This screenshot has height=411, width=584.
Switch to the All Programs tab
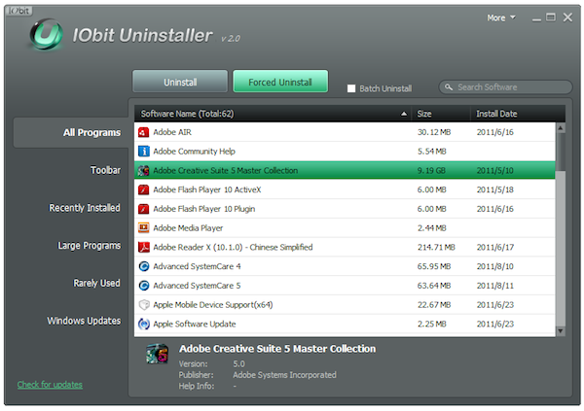click(71, 133)
